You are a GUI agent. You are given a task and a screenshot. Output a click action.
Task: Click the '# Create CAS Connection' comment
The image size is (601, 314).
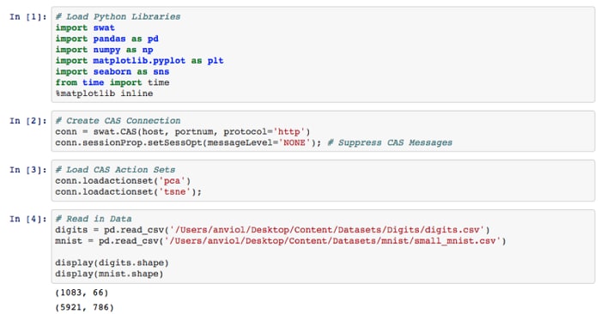(x=118, y=121)
